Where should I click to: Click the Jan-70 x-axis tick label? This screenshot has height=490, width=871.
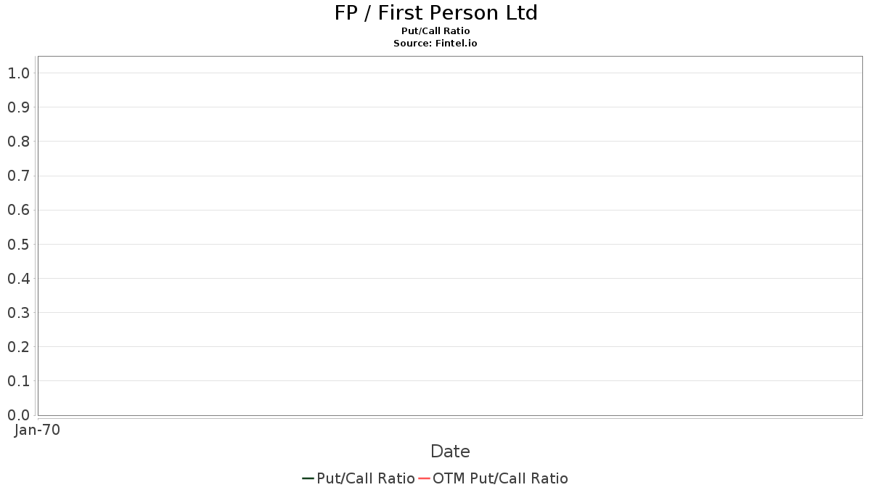pyautogui.click(x=37, y=430)
